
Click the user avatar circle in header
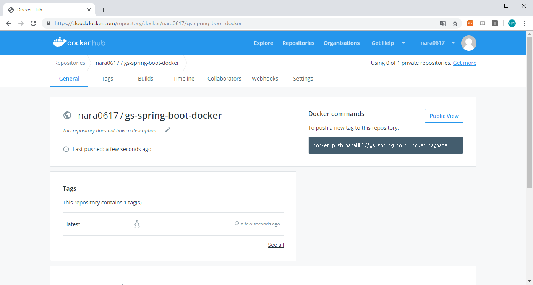click(x=469, y=43)
